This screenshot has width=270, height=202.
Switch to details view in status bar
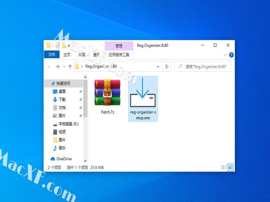tap(224, 167)
